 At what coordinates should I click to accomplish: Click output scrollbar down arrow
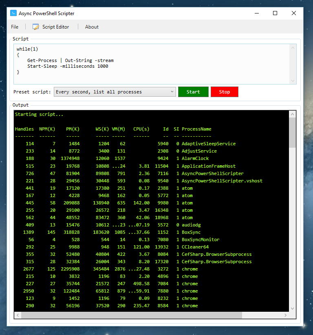(x=293, y=308)
